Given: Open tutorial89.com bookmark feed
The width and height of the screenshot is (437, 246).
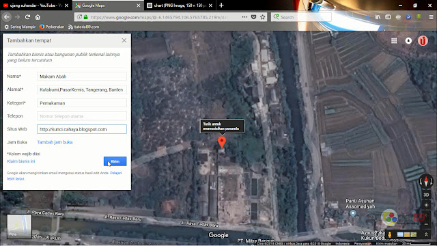Looking at the screenshot, I should 83,27.
